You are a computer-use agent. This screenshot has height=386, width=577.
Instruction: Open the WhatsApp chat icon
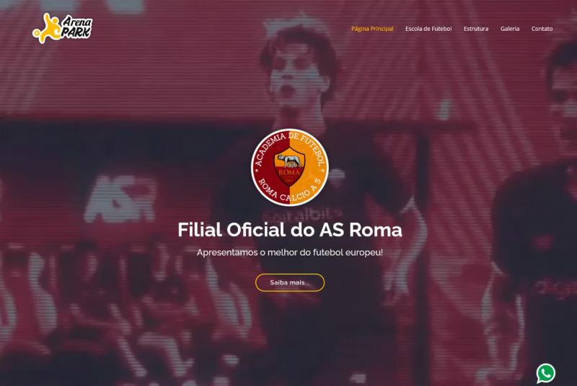(x=546, y=373)
